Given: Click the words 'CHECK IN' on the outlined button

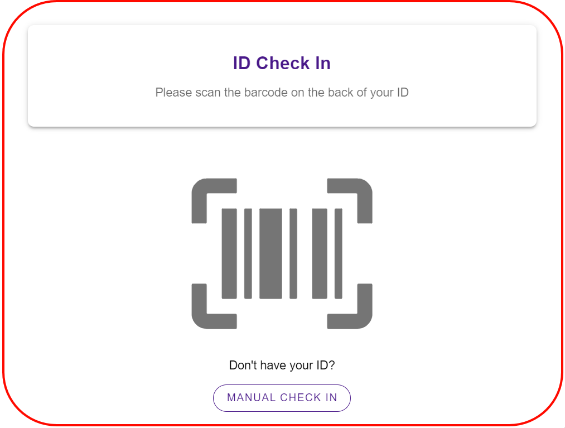Looking at the screenshot, I should (309, 398).
